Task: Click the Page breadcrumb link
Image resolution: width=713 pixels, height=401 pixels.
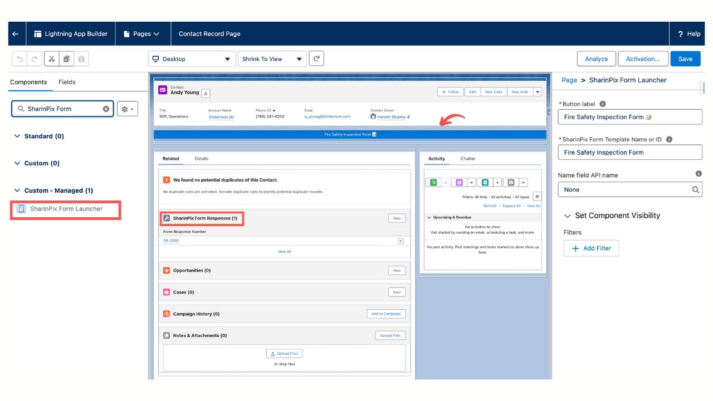Action: point(569,80)
